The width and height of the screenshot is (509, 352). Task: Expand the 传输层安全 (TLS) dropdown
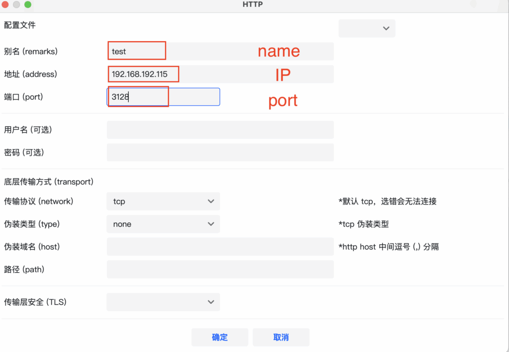[163, 302]
